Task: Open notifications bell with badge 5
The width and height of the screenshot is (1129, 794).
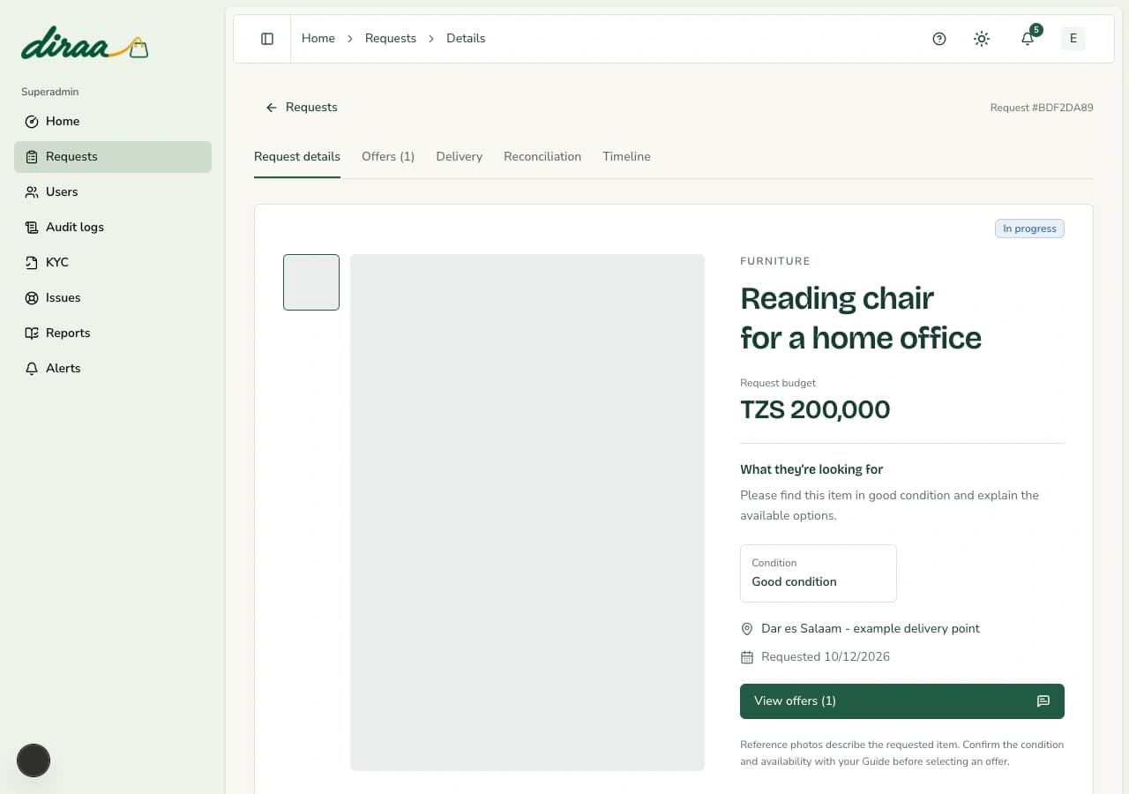Action: point(1028,38)
